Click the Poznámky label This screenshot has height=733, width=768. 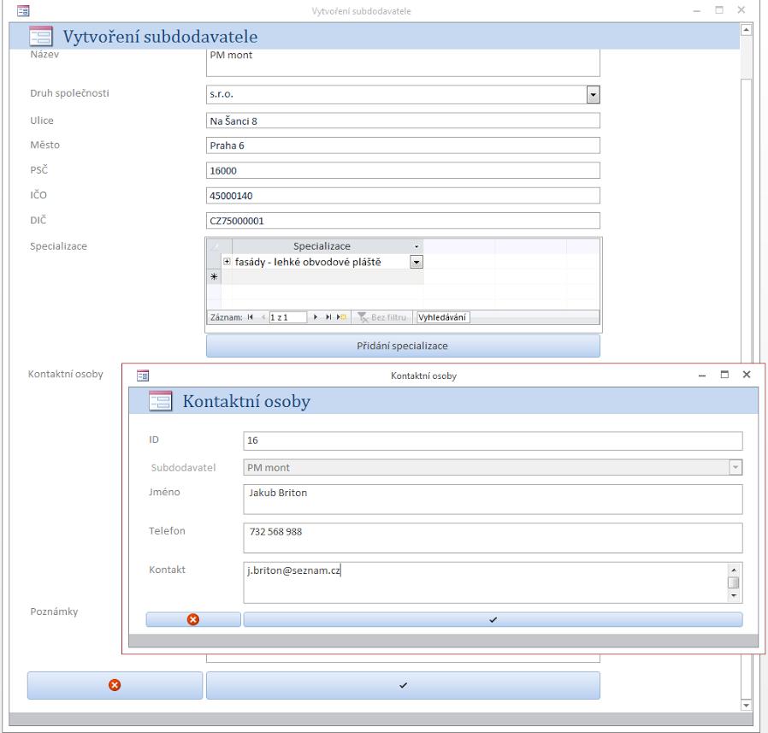tap(54, 612)
